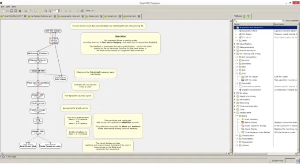
Task: Select the Matrix Display box icon
Action: tap(243, 122)
